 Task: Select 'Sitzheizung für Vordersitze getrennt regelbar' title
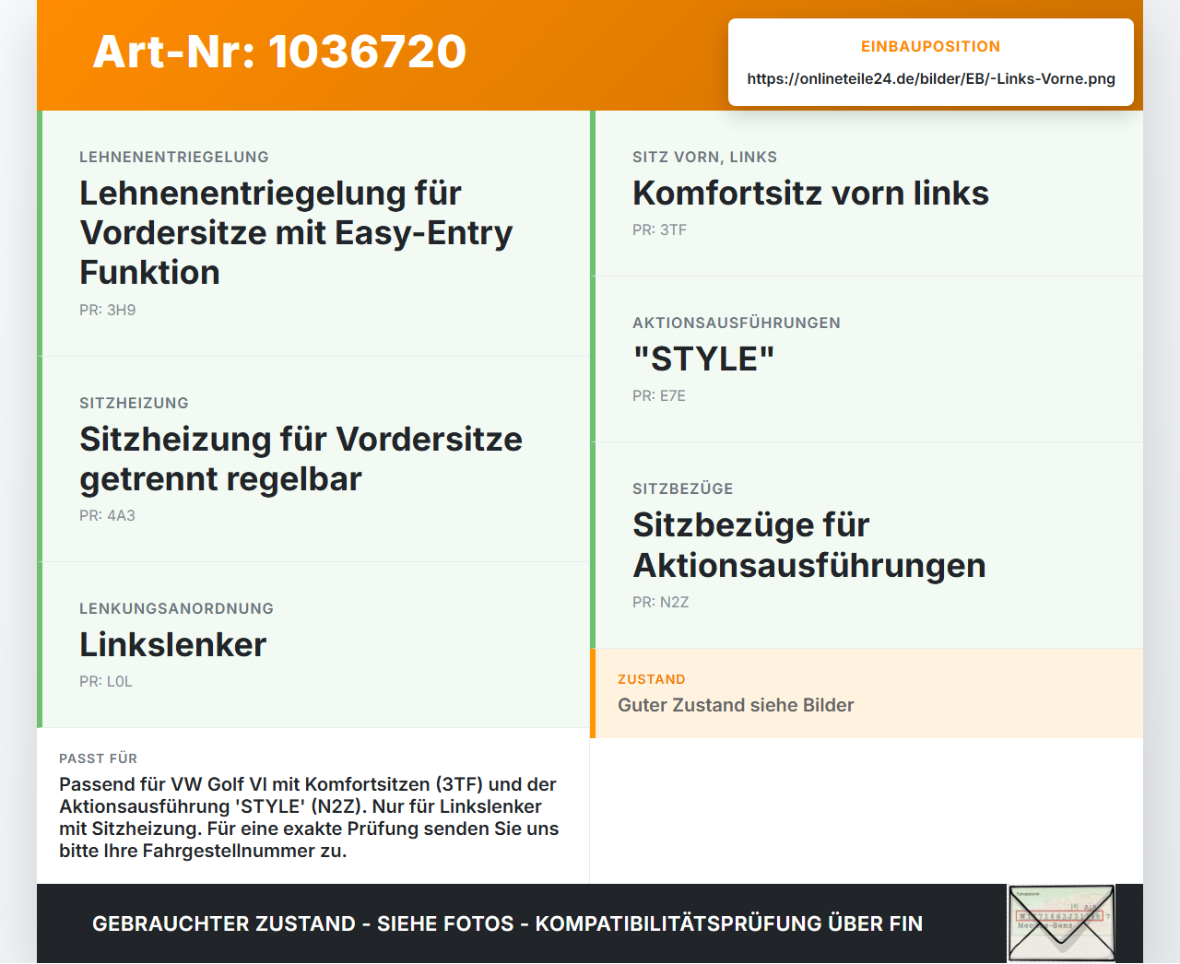(301, 459)
